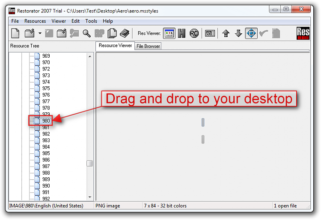
Task: Select resource 982 in the tree
Action: pos(46,134)
